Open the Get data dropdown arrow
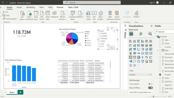The image size is (174, 98). click(24, 19)
